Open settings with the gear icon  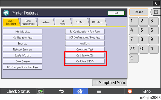[x=156, y=12]
